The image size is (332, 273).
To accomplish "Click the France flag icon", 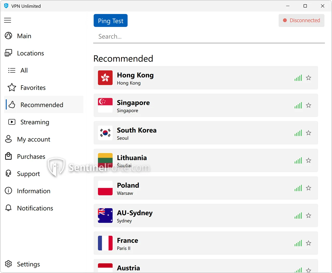I will pos(105,243).
